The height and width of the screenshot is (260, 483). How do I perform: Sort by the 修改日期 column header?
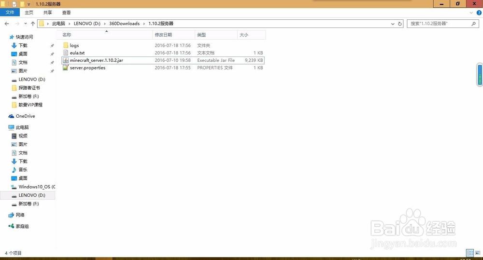174,35
